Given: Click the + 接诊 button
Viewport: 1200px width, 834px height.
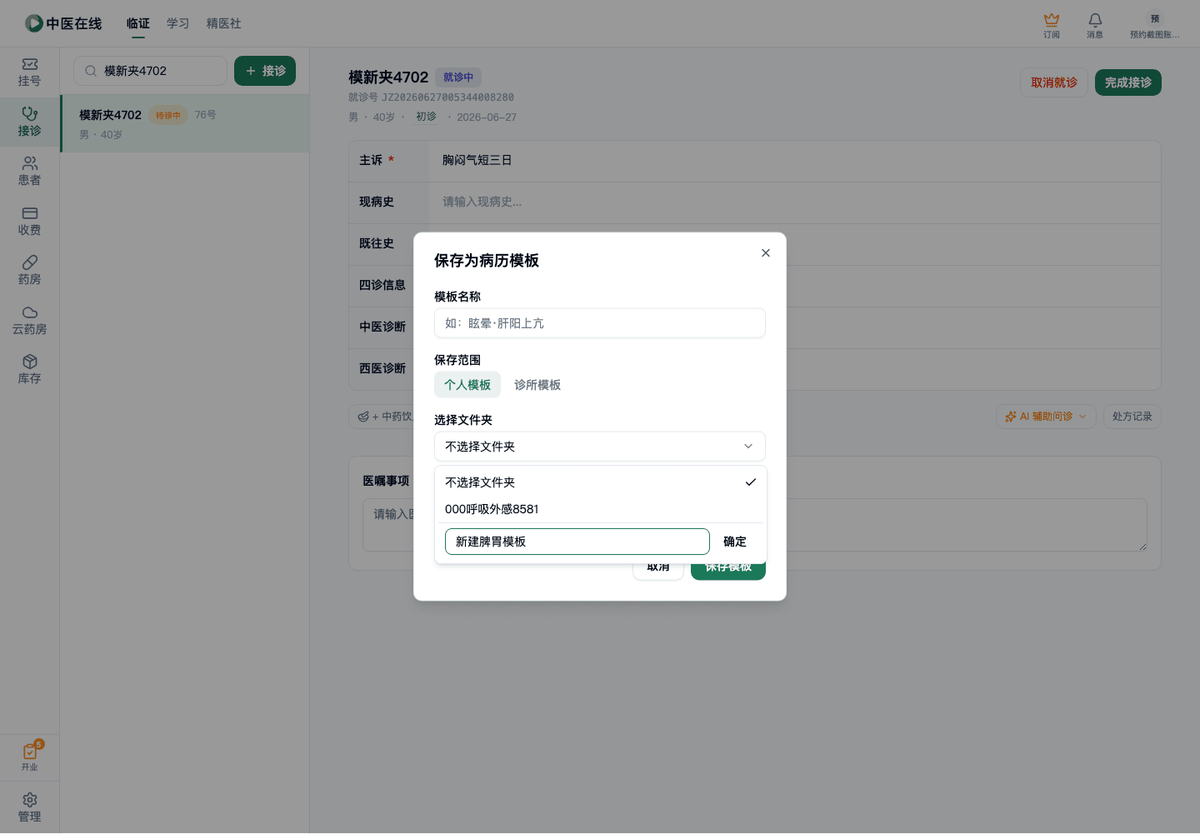Looking at the screenshot, I should (265, 71).
